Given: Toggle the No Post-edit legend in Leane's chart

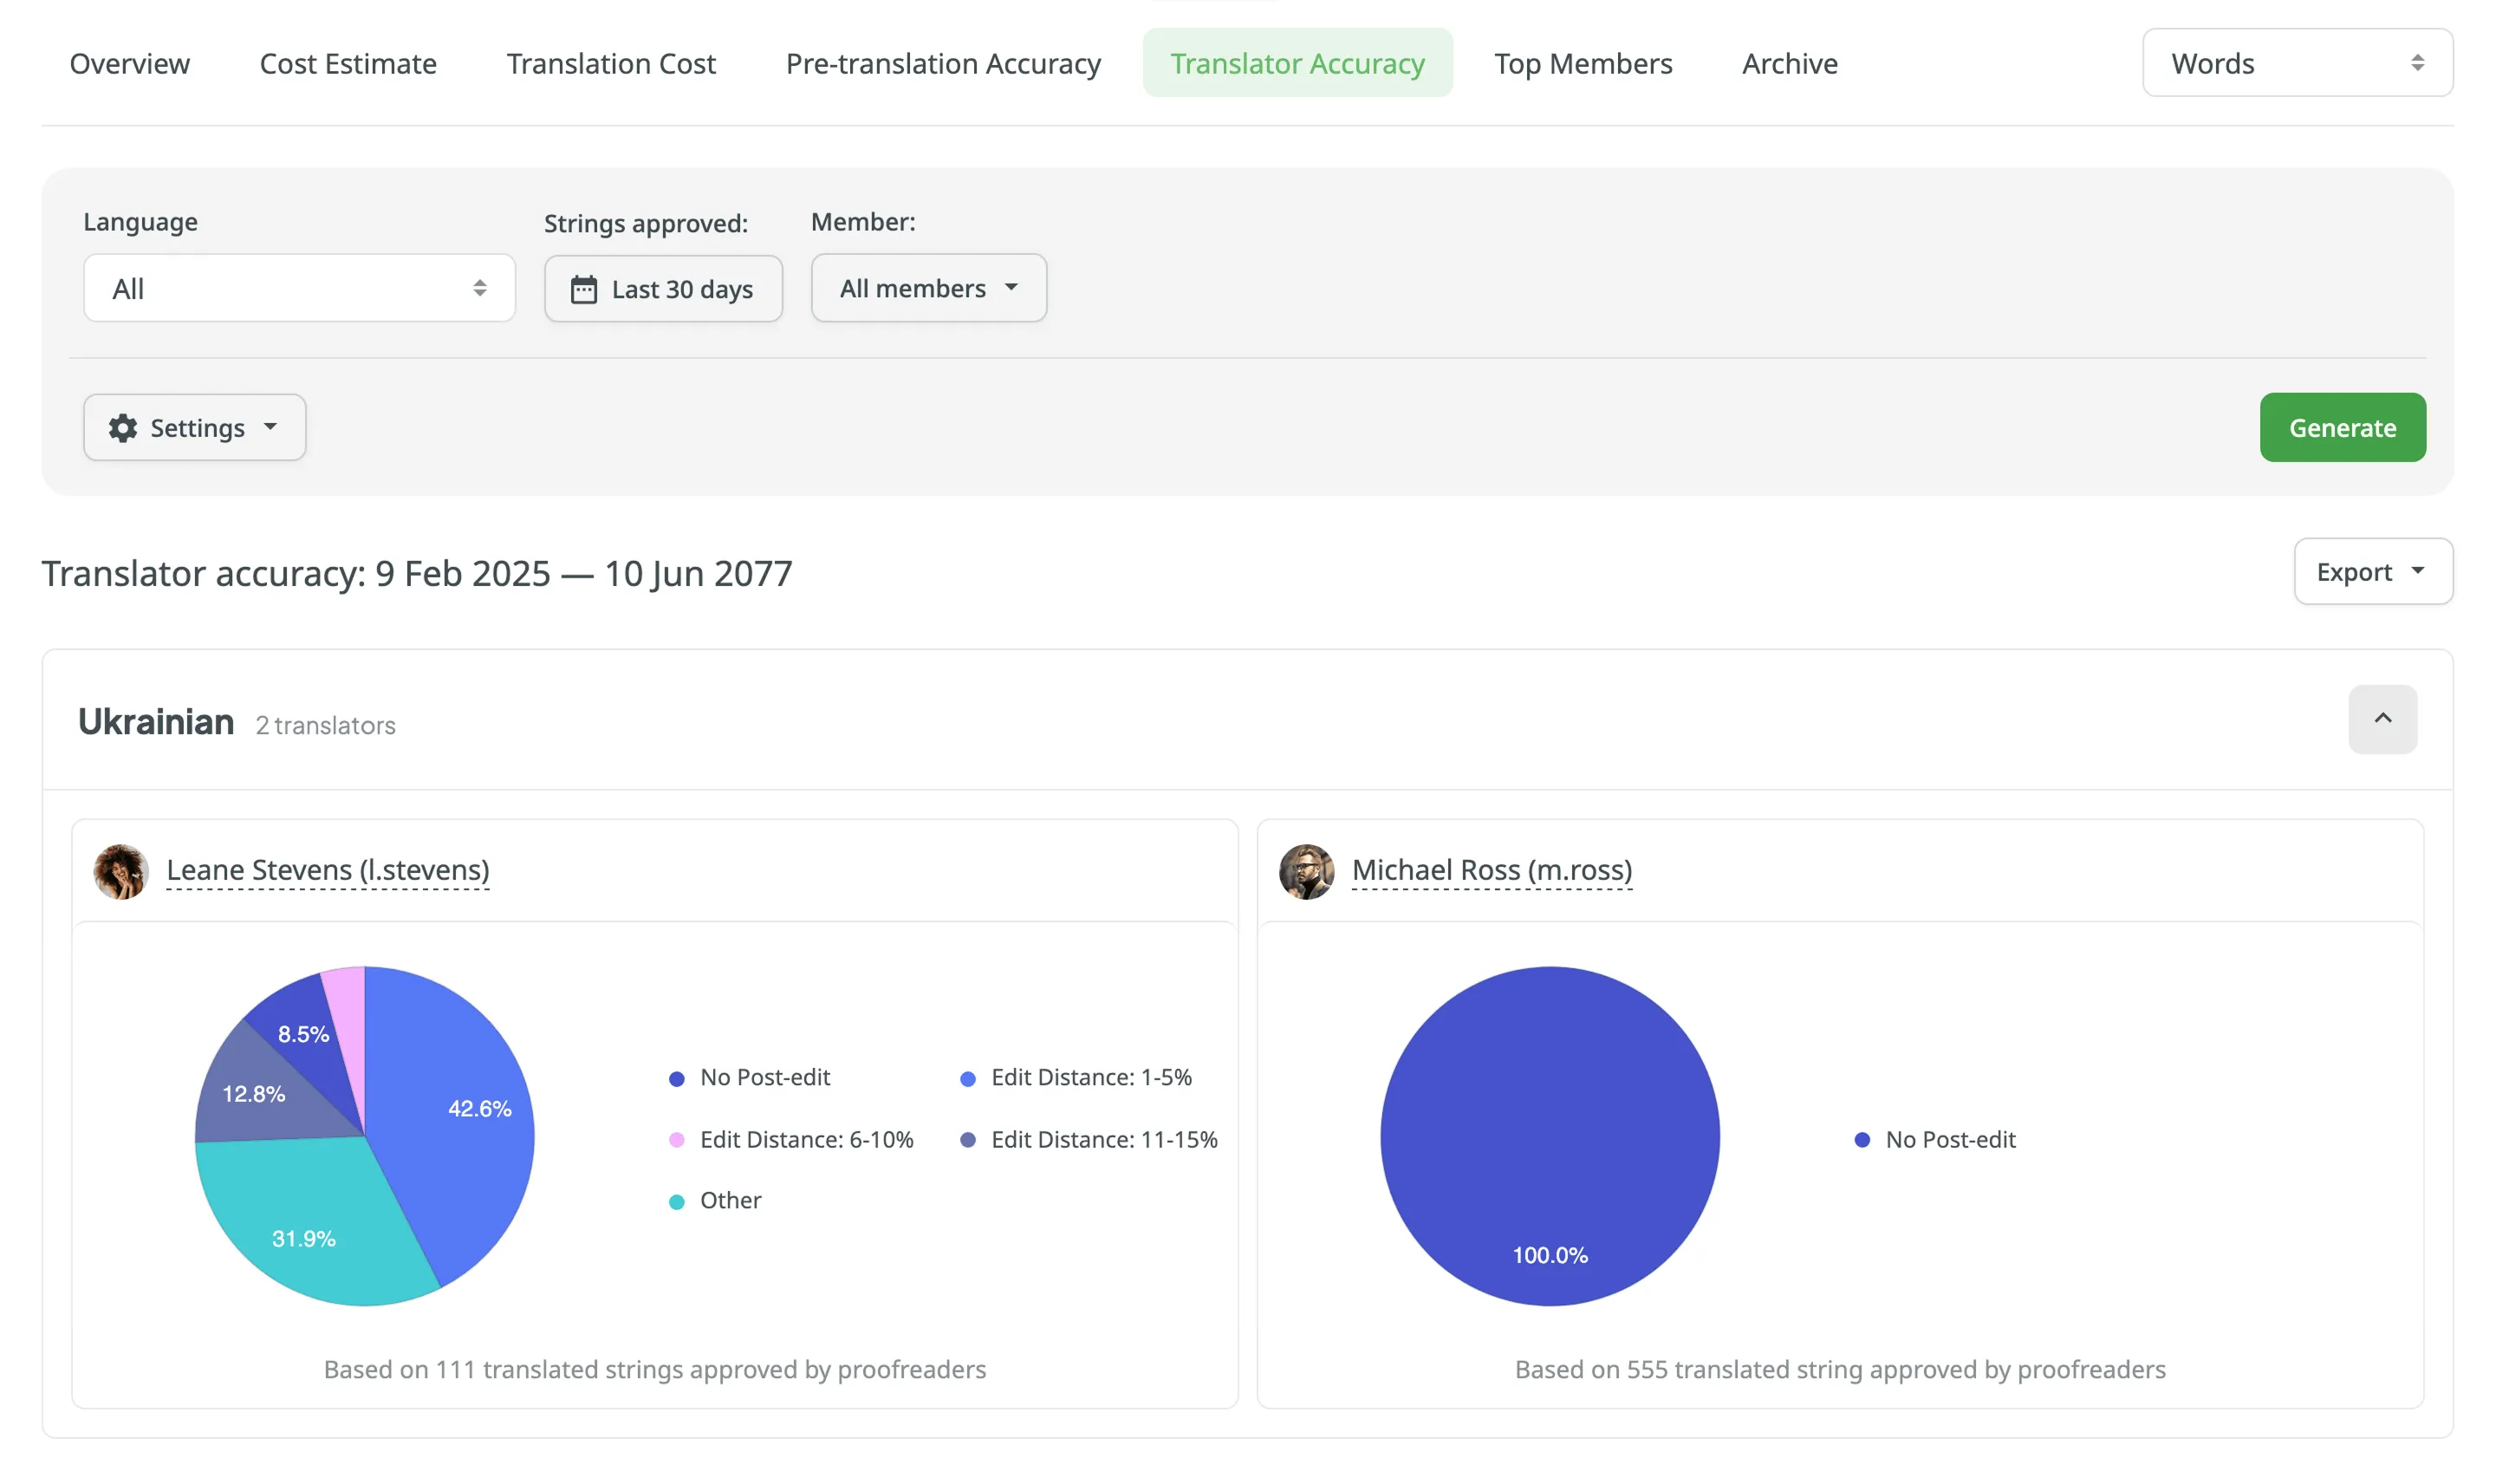Looking at the screenshot, I should point(764,1078).
